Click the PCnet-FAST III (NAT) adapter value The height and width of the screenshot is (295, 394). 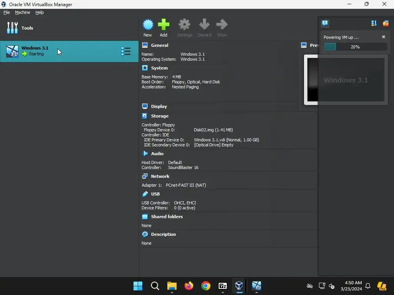coord(186,185)
